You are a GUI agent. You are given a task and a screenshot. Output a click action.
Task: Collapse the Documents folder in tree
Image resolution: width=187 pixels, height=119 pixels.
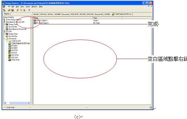(4, 38)
